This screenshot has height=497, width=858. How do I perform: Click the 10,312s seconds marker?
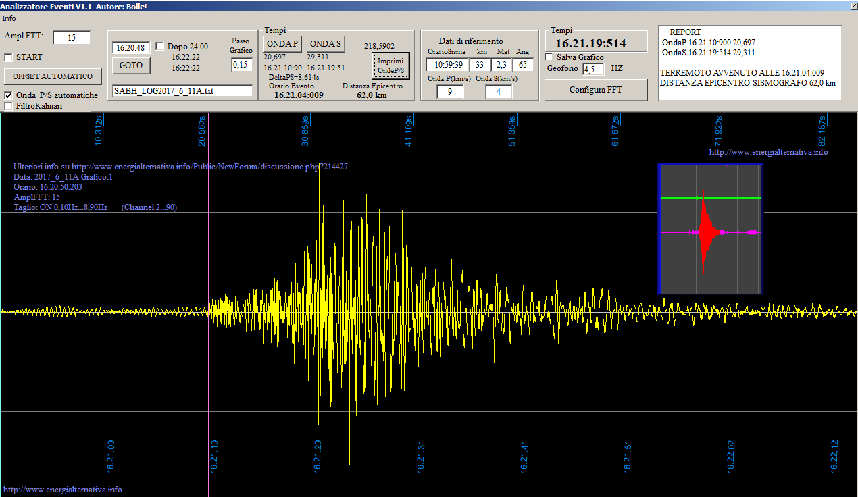point(99,130)
